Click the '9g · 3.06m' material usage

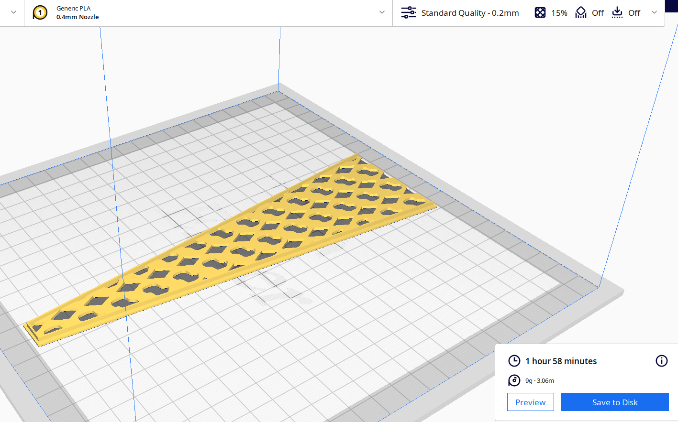click(x=540, y=381)
